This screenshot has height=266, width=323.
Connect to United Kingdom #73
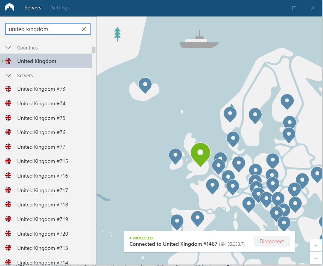46,89
